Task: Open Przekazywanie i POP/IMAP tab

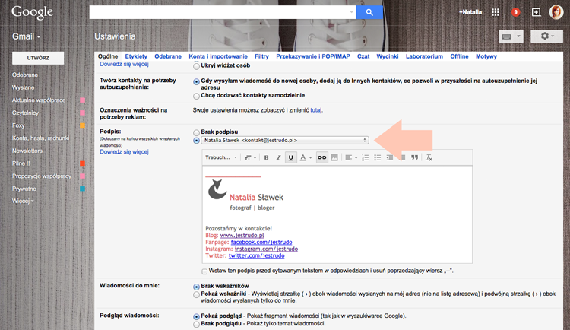Action: [313, 56]
